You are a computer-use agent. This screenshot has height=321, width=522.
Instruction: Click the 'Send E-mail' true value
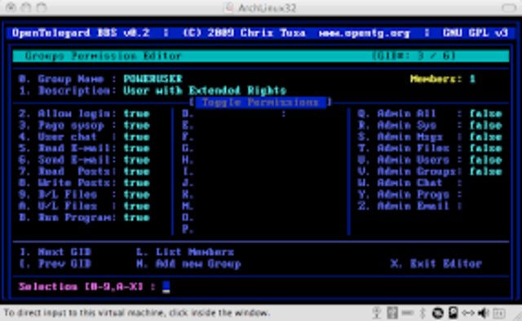click(x=136, y=160)
